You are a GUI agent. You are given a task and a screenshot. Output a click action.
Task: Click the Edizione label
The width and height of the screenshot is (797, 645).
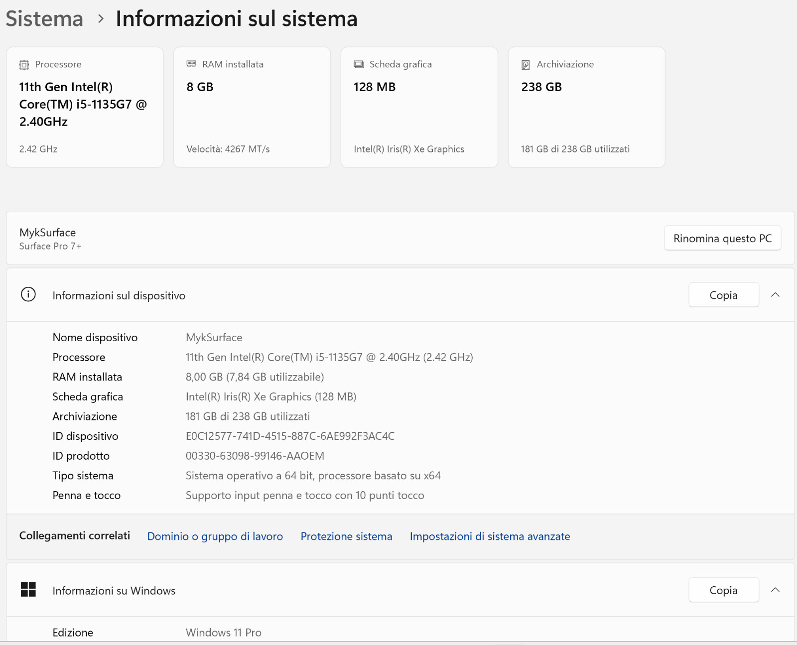73,632
